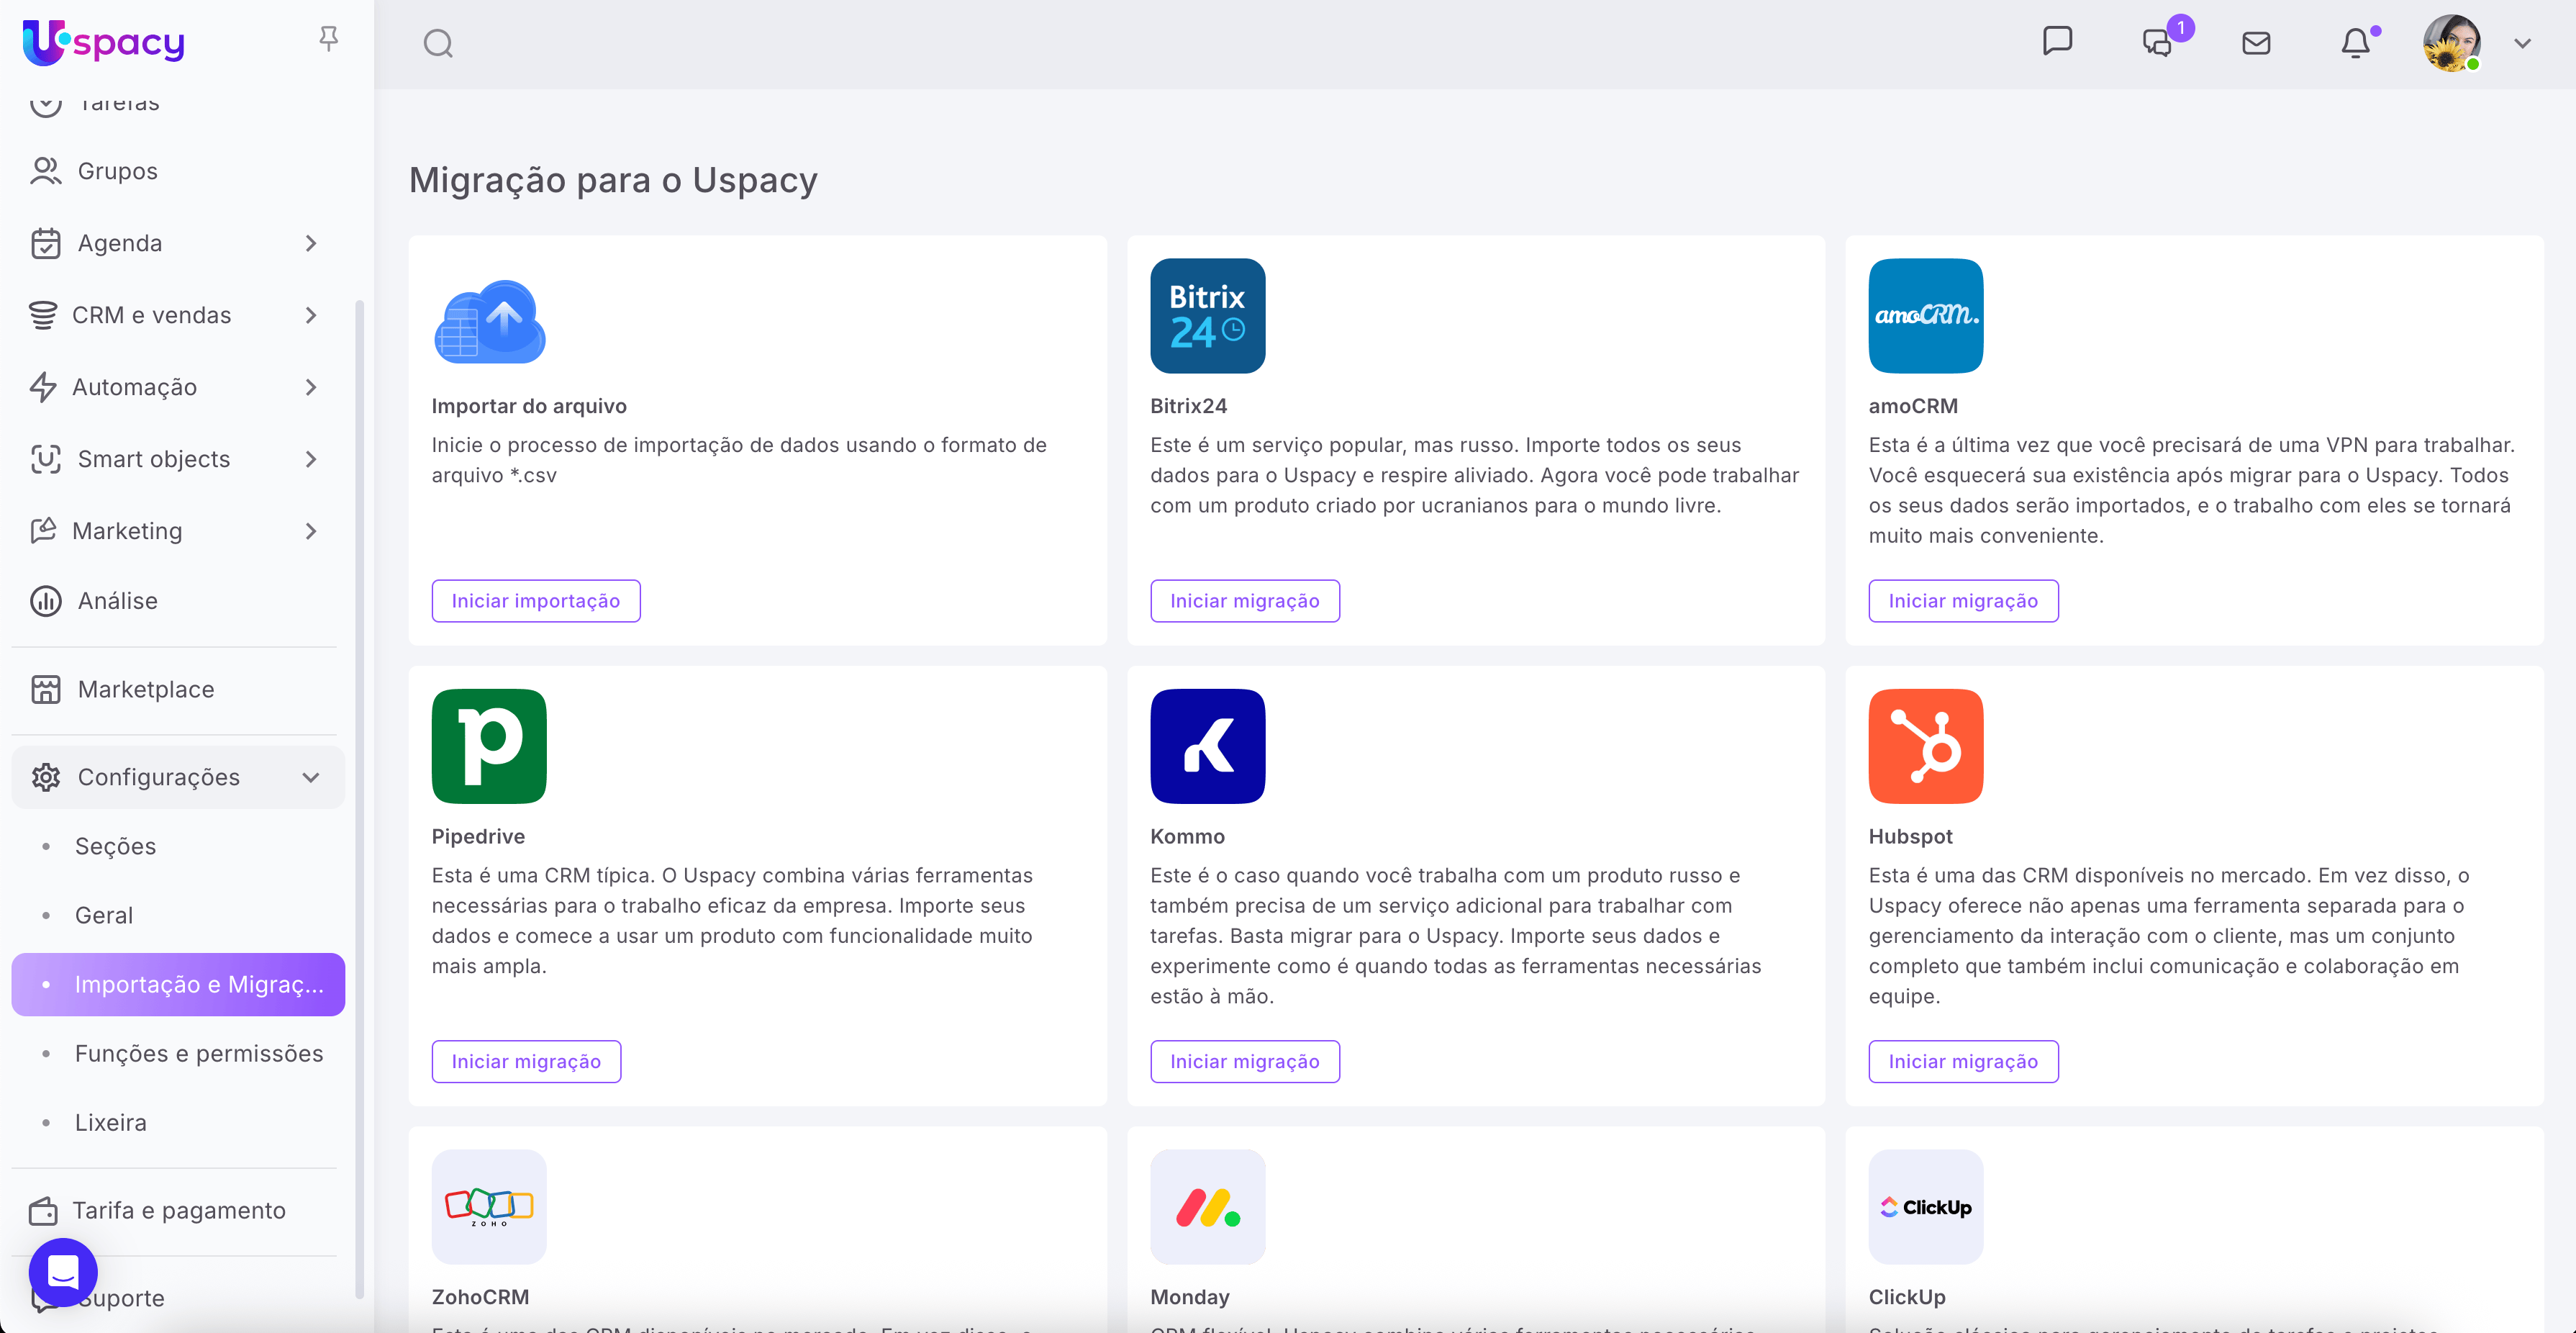The height and width of the screenshot is (1333, 2576).
Task: Open group chats icon with badge
Action: click(2157, 43)
